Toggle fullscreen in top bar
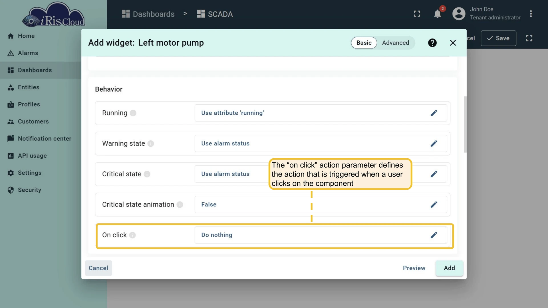The image size is (548, 308). (417, 14)
